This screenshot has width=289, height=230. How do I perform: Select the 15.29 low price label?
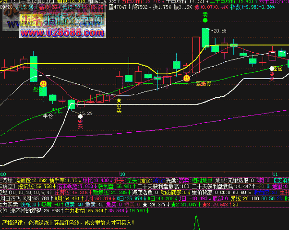click(x=86, y=114)
